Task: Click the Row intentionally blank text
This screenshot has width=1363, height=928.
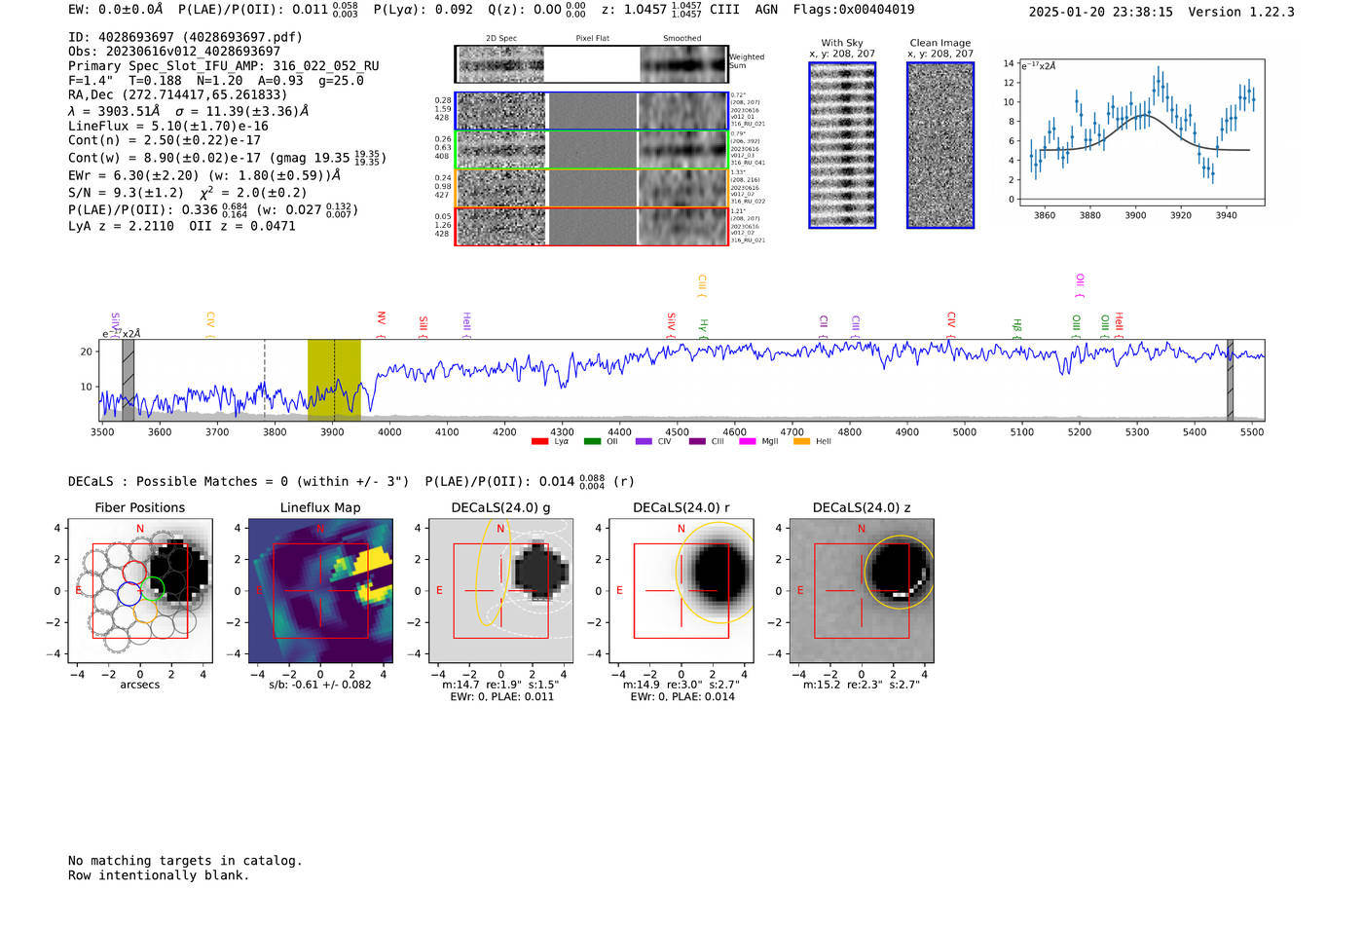Action: pos(159,875)
